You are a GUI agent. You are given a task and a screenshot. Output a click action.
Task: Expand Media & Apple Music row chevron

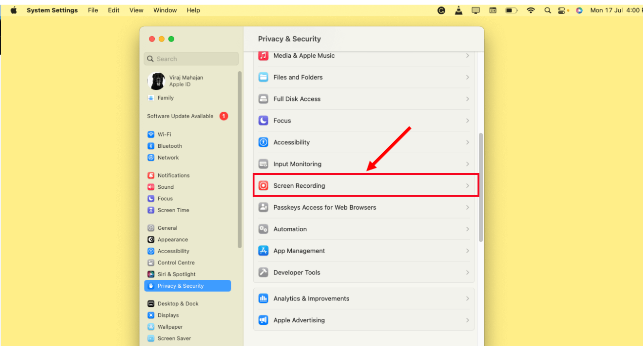467,55
